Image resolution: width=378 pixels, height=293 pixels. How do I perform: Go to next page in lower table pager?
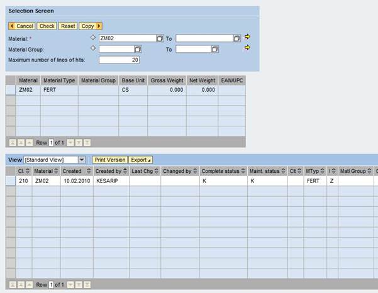point(79,285)
